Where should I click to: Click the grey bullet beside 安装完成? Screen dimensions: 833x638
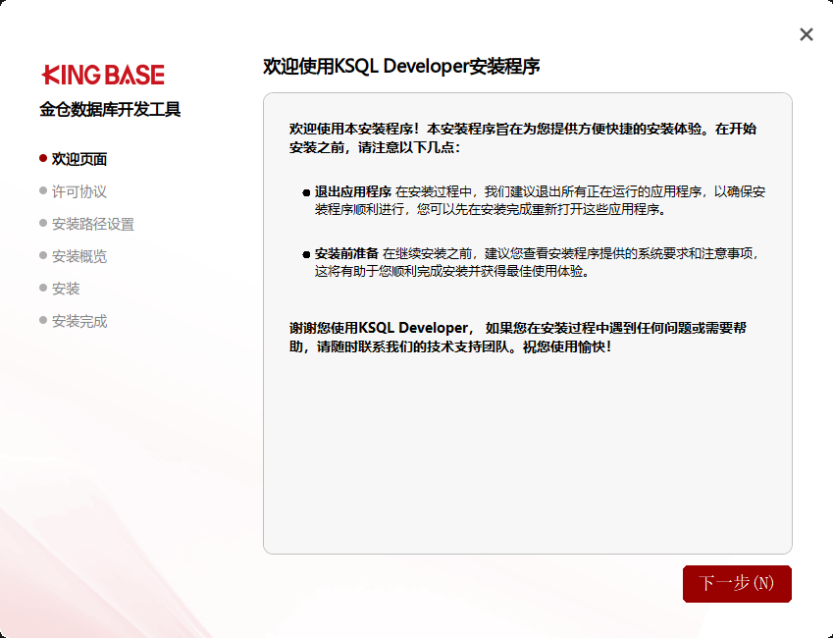(x=43, y=320)
